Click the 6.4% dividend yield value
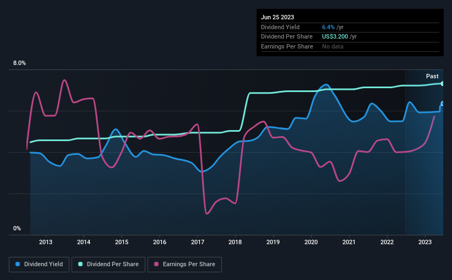The width and height of the screenshot is (452, 280). pyautogui.click(x=328, y=27)
